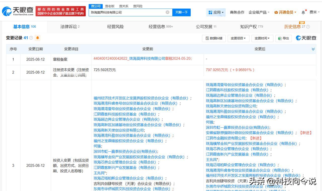Viewport: 322px width, 191px height.
Task: Click the 天眼一下 search button
Action: point(181,12)
